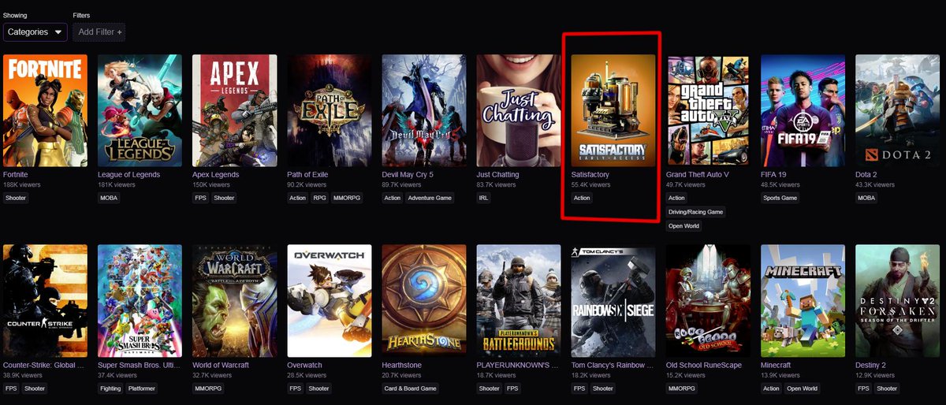Click the '20.7K viewers' text

click(x=401, y=376)
